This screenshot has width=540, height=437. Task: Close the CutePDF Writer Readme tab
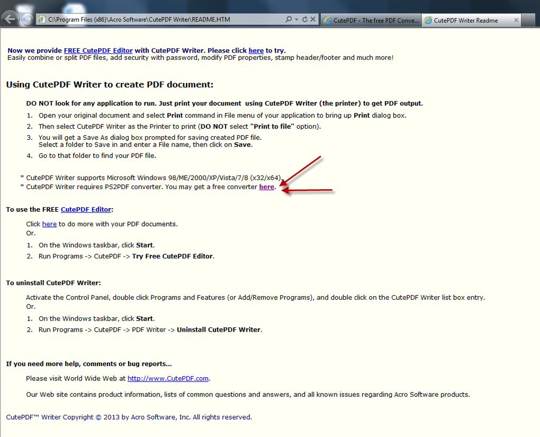pyautogui.click(x=516, y=20)
